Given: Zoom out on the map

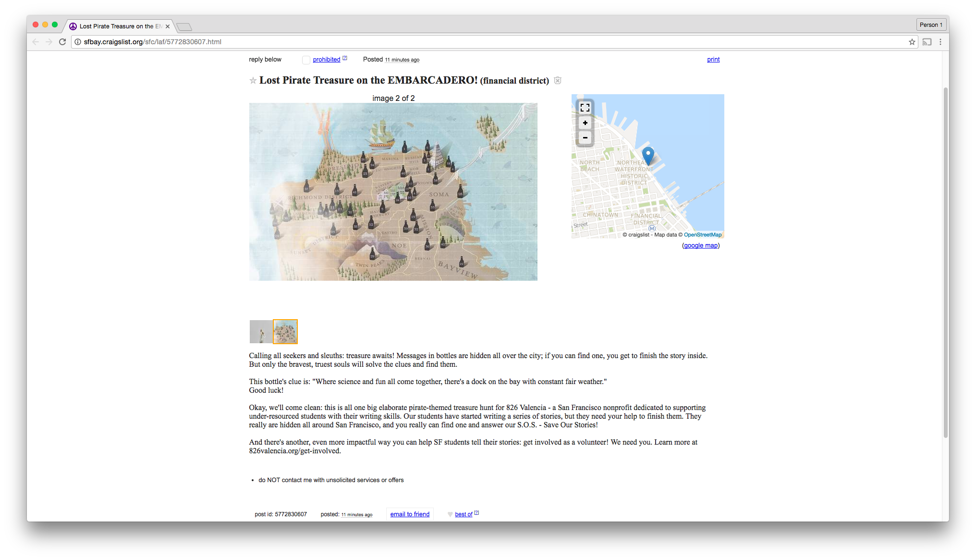Looking at the screenshot, I should [x=585, y=138].
